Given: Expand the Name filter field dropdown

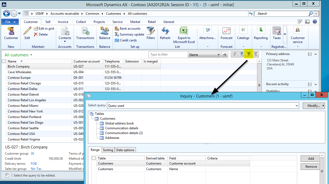Looking at the screenshot, I should [218, 55].
